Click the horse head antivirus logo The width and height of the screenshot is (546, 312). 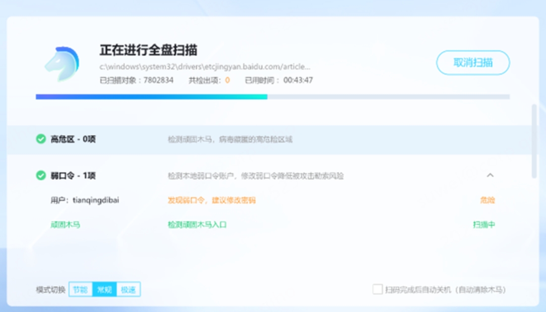[x=62, y=64]
